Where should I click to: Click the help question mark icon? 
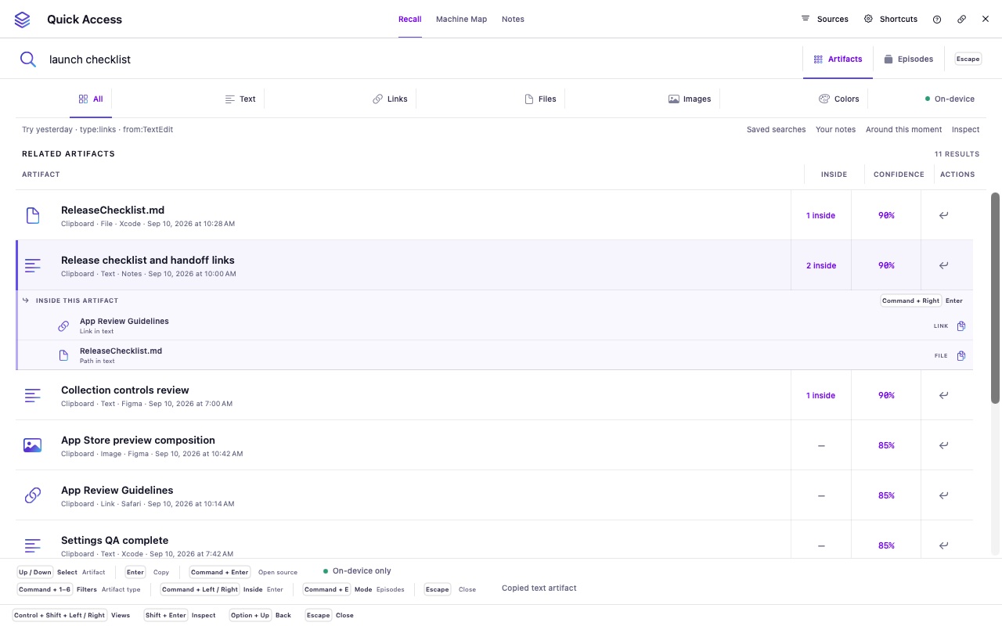(937, 20)
